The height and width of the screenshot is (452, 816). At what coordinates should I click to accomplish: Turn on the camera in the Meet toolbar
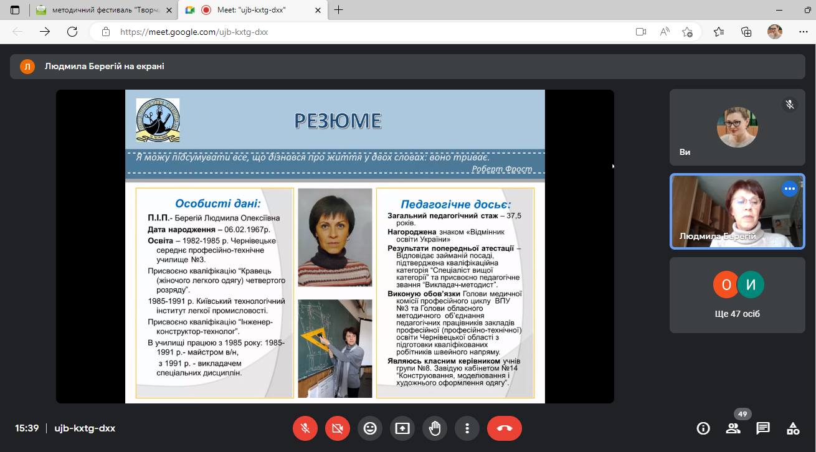[x=338, y=428]
